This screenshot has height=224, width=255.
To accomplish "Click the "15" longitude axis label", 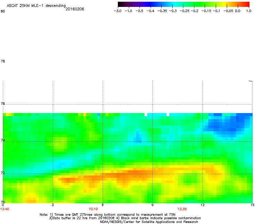I will (252, 205).
